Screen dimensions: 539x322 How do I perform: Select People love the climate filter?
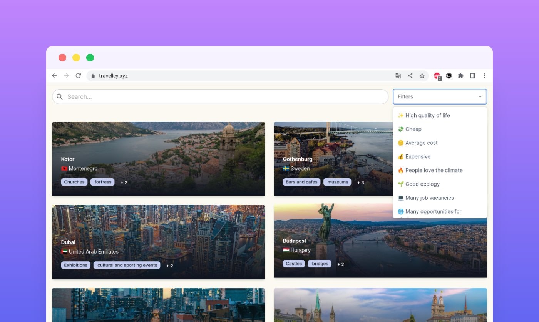[x=440, y=170]
